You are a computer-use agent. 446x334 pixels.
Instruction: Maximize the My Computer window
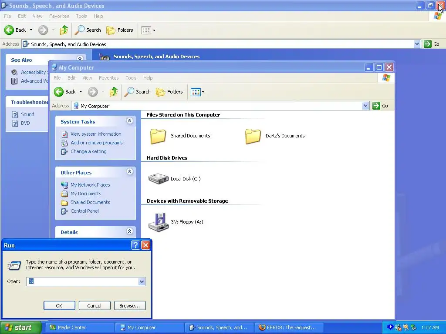point(379,67)
